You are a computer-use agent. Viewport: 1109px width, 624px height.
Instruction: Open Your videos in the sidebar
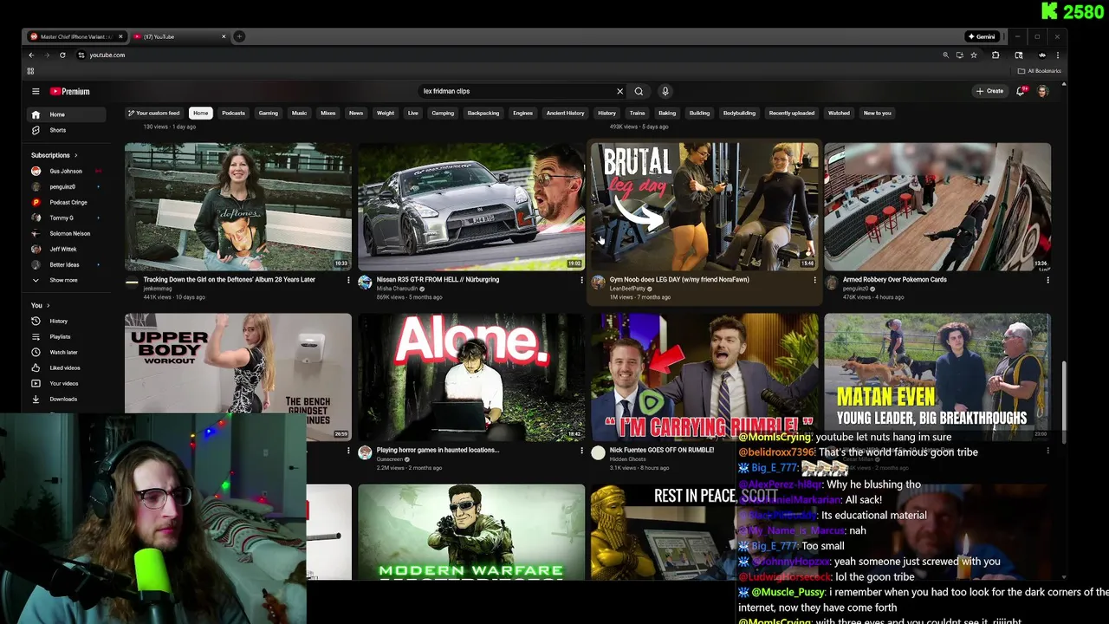tap(66, 383)
